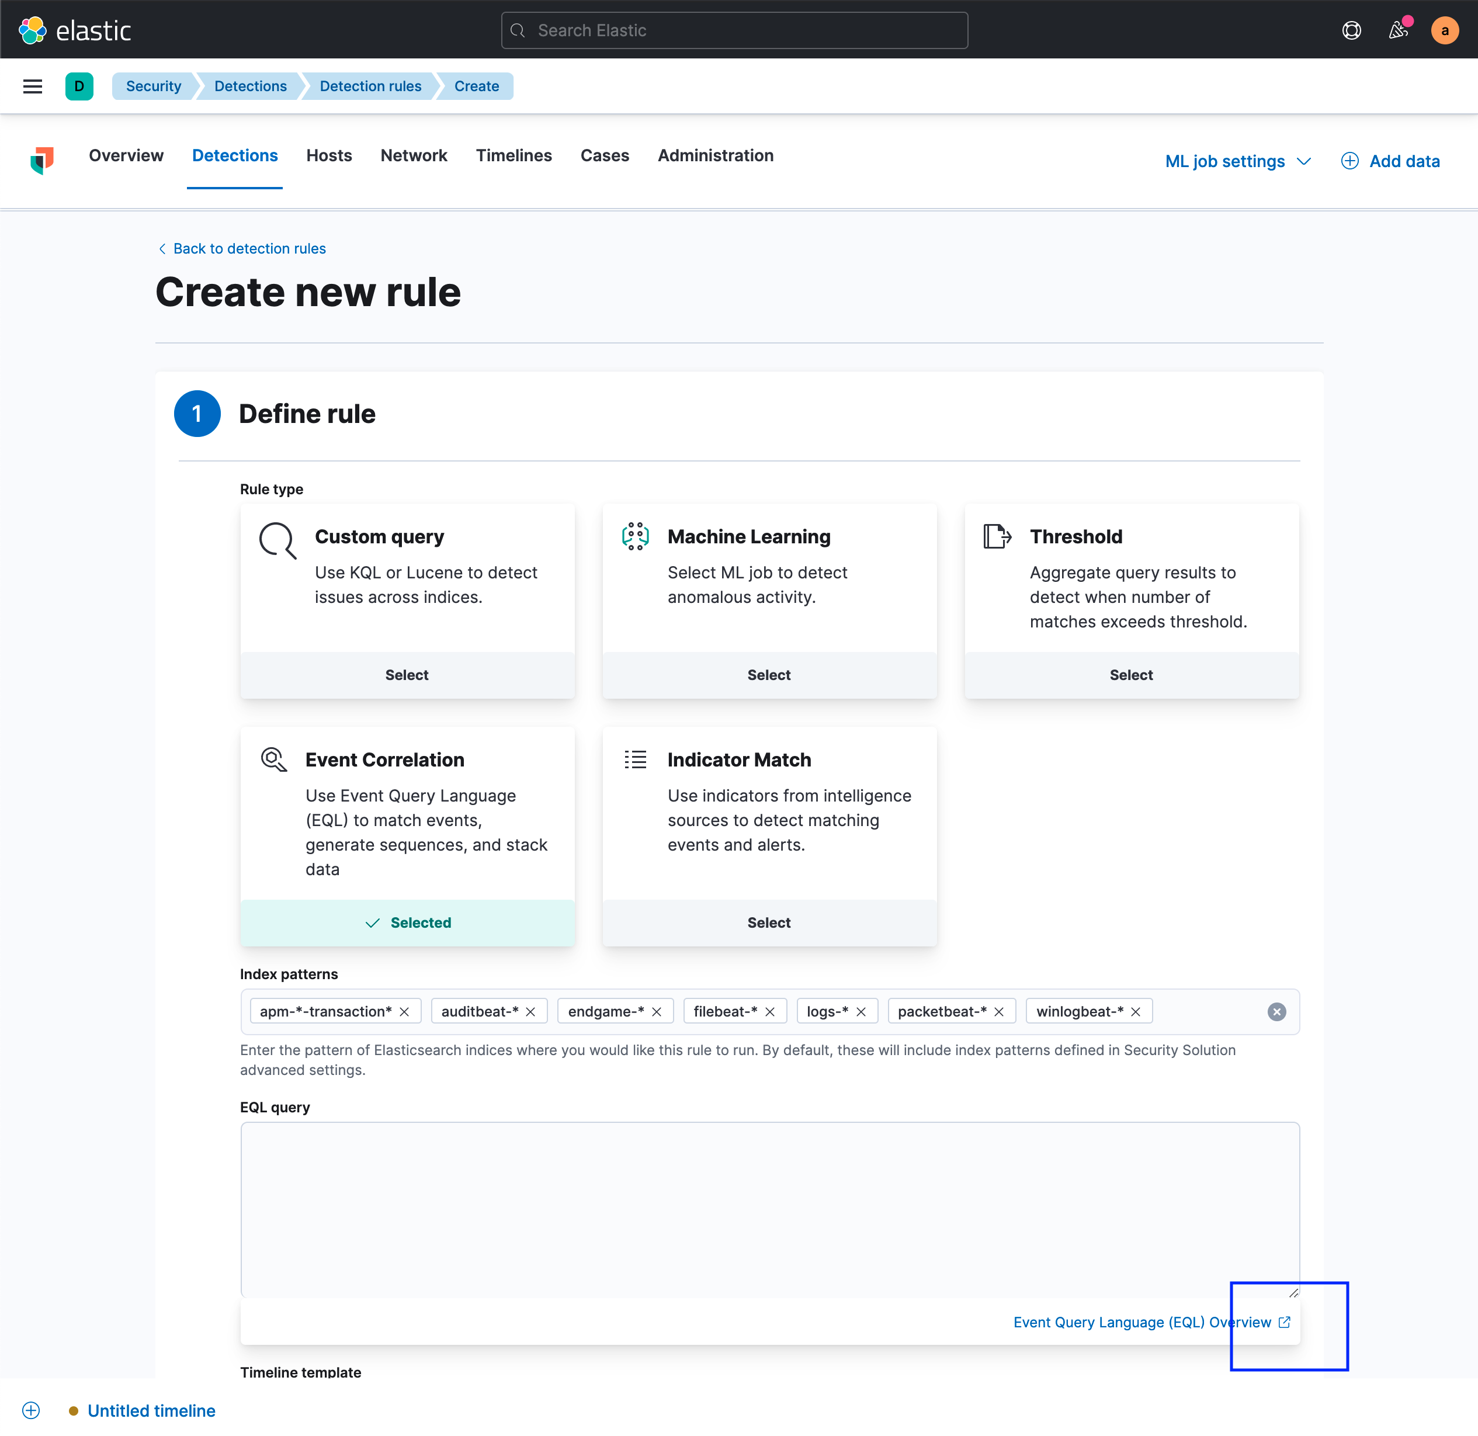Image resolution: width=1478 pixels, height=1436 pixels.
Task: Open the help menu in the top bar
Action: [1351, 30]
